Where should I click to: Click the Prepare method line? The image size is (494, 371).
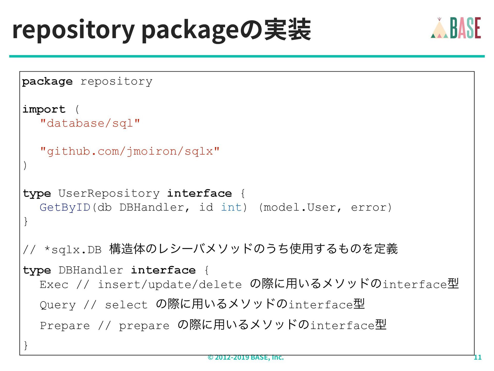click(x=65, y=325)
